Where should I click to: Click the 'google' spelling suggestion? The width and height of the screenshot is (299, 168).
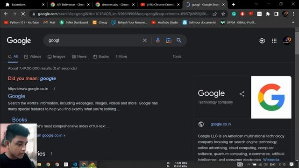pyautogui.click(x=48, y=78)
